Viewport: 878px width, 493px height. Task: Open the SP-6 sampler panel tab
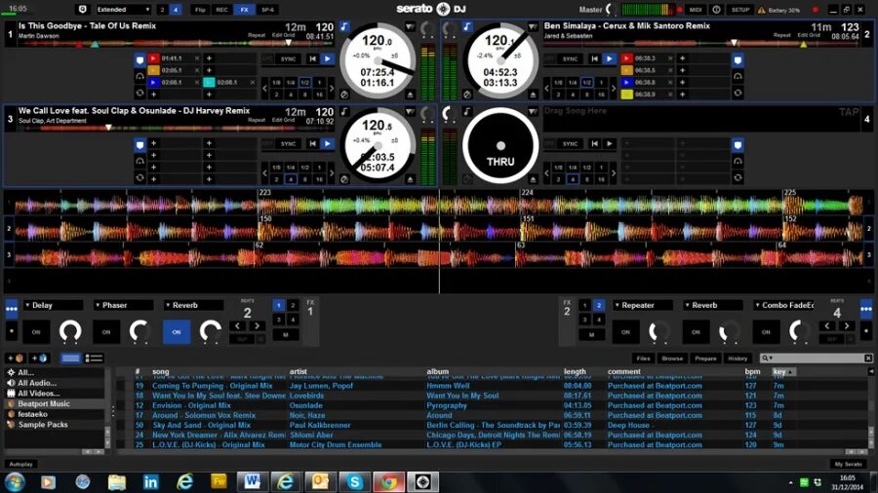[267, 10]
